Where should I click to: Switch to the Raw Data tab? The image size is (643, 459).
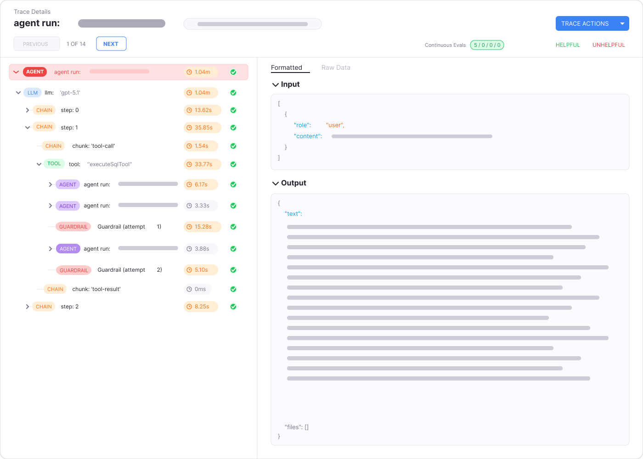336,67
